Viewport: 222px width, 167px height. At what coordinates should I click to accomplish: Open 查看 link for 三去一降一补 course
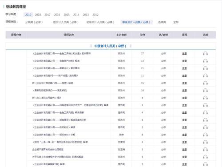[x=184, y=142]
